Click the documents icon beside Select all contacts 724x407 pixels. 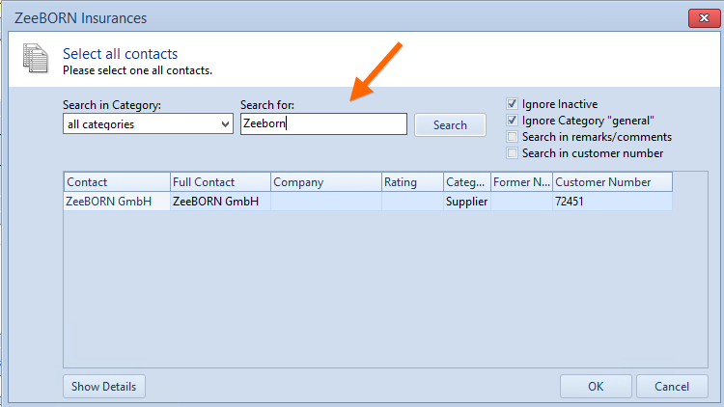click(36, 58)
